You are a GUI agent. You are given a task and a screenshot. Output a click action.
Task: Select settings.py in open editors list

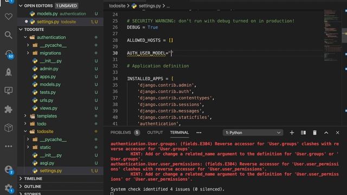(x=60, y=22)
